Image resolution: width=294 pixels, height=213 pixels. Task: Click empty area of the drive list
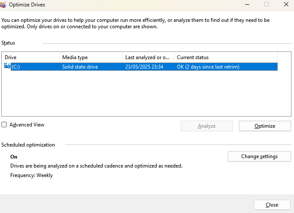click(146, 93)
